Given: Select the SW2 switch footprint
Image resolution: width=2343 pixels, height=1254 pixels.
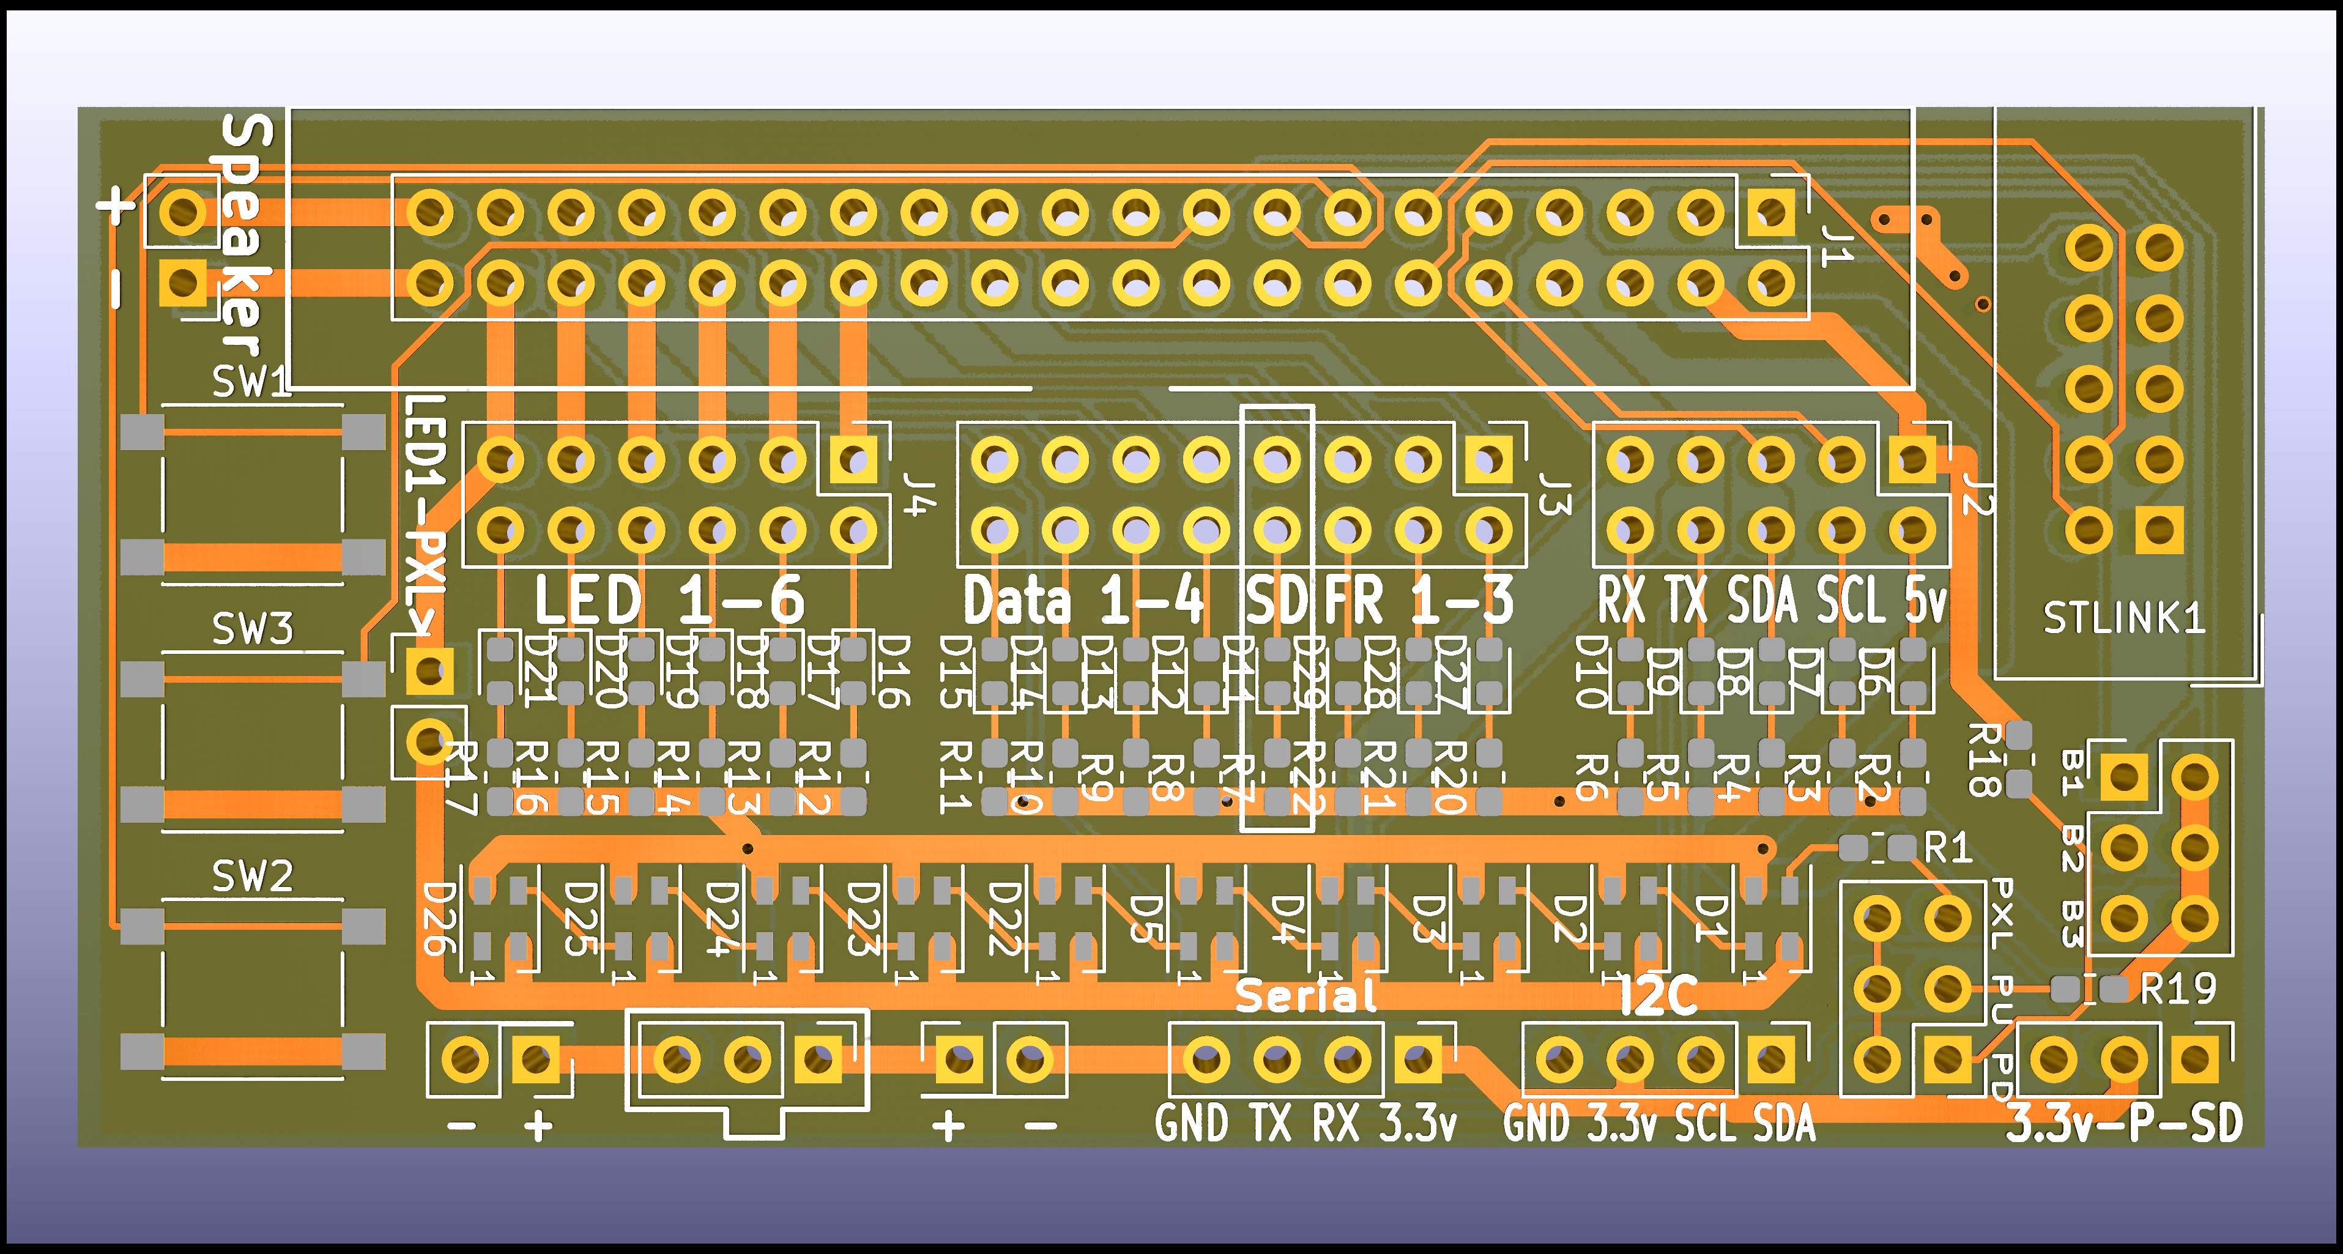Looking at the screenshot, I should coord(253,989).
